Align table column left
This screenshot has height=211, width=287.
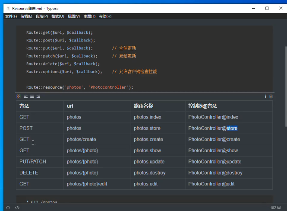[25, 96]
